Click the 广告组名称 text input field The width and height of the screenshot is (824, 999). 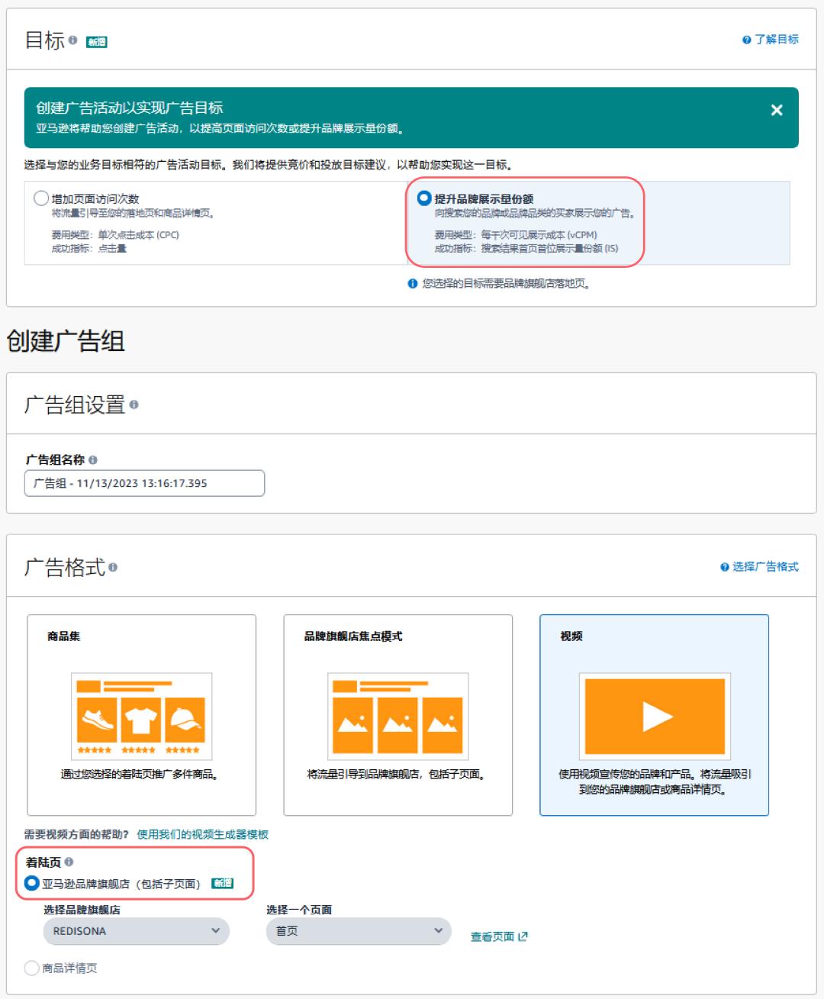tap(144, 484)
